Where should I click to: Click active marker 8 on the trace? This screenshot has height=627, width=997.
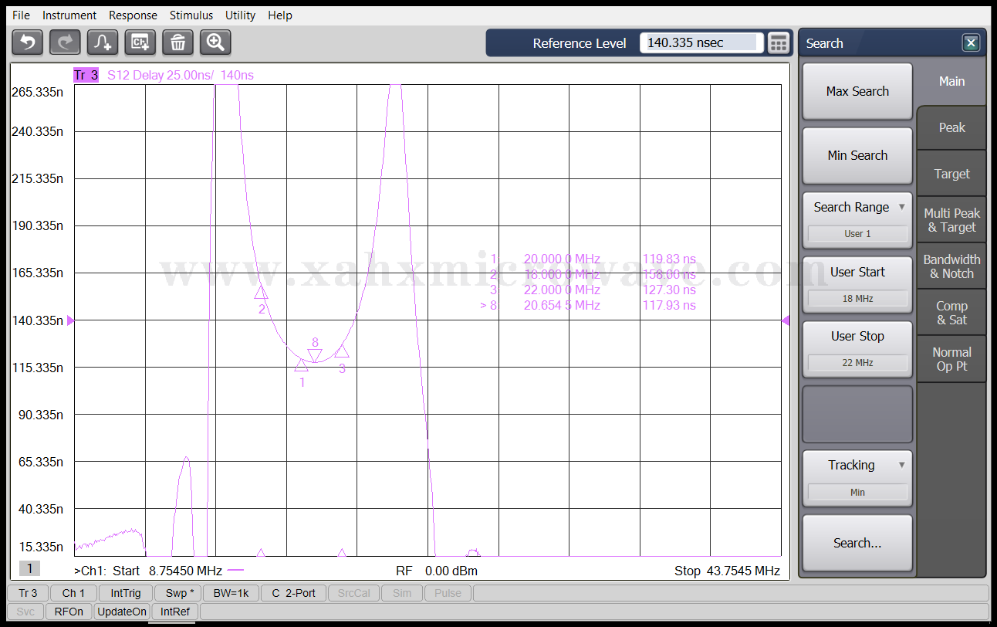click(x=315, y=355)
